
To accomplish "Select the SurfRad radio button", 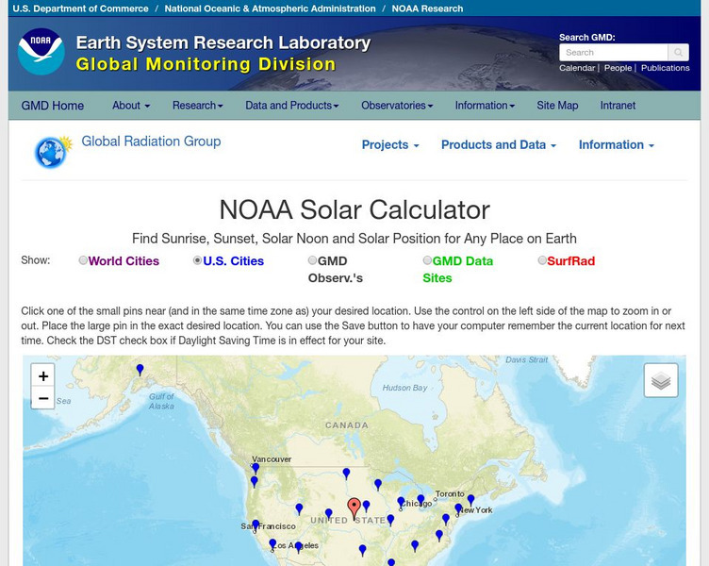I will (x=542, y=260).
